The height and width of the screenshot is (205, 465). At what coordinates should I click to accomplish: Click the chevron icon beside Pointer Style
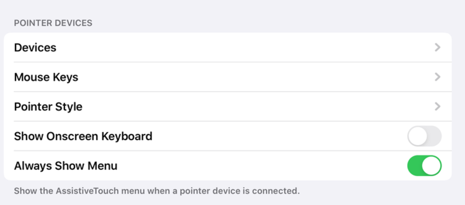437,106
